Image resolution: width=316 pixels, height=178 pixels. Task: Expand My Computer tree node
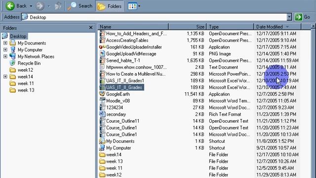pos(5,49)
